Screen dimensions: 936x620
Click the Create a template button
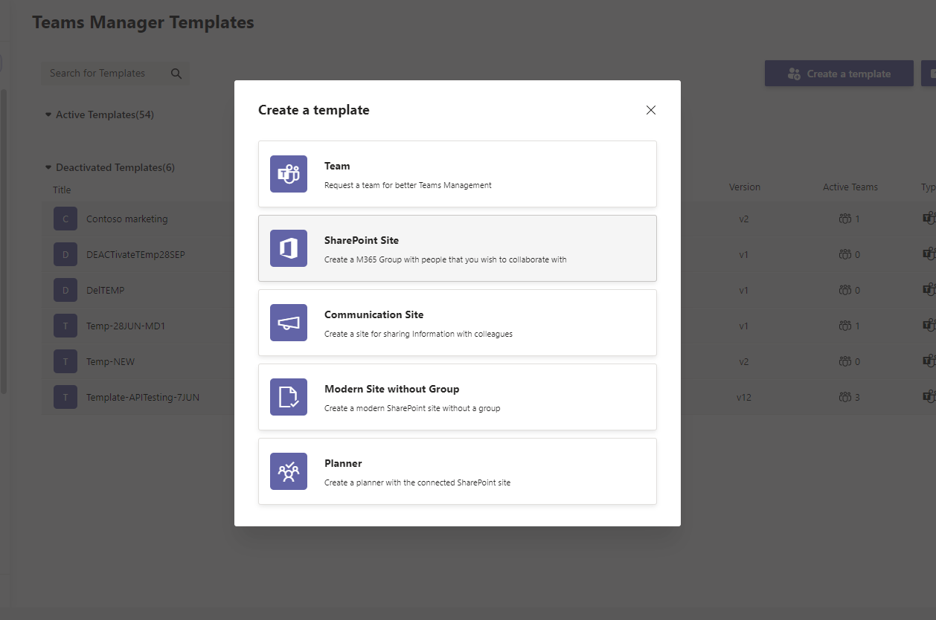839,74
